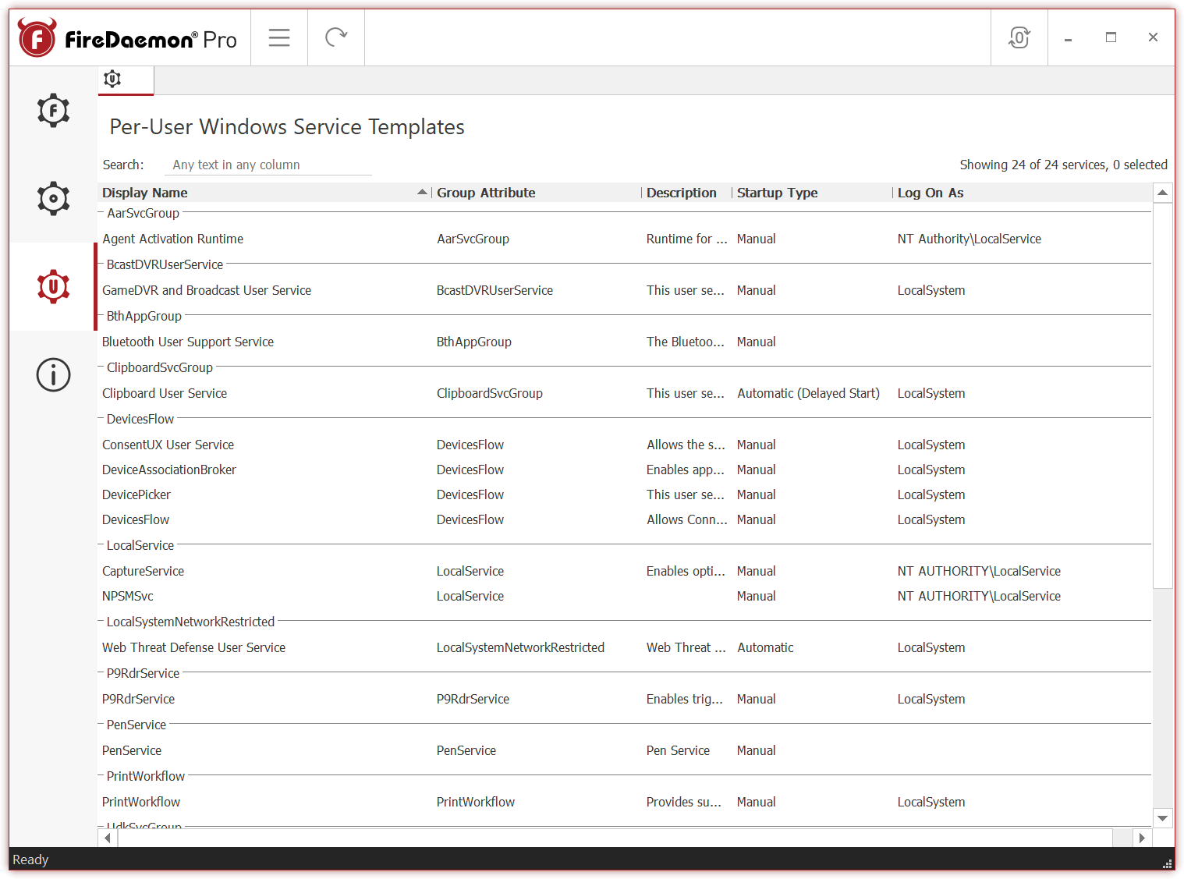Open Windows services gear sidebar icon
This screenshot has height=879, width=1184.
click(53, 198)
